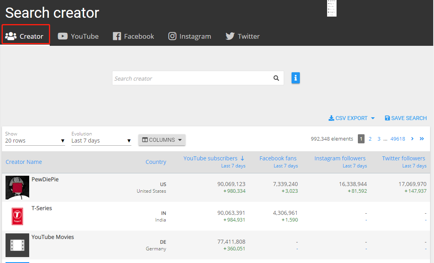Open the YouTube Movies film thumbnail
Viewport: 434px width, 263px height.
[x=17, y=245]
